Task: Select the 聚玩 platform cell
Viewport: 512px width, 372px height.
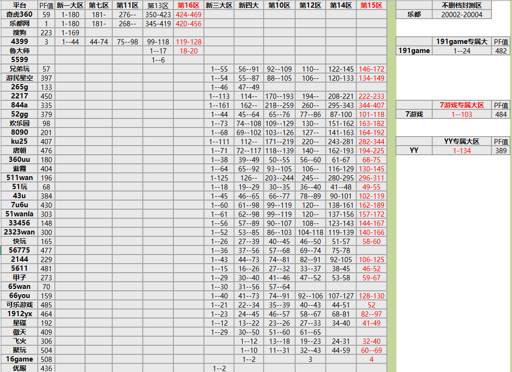Action: click(x=19, y=350)
